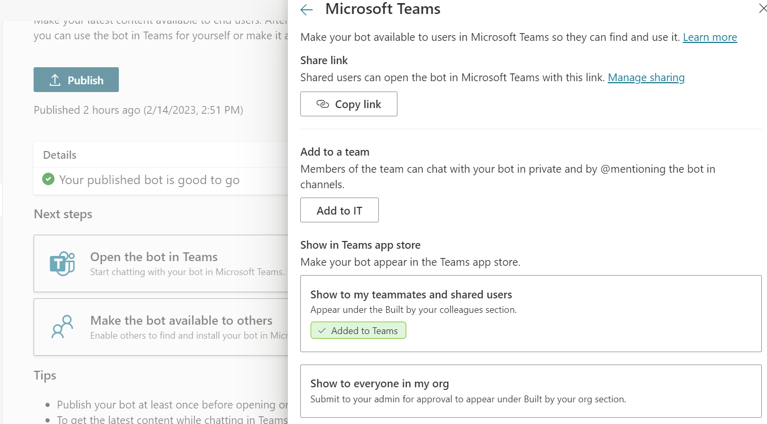Click the upload arrow icon on Publish

[x=55, y=80]
